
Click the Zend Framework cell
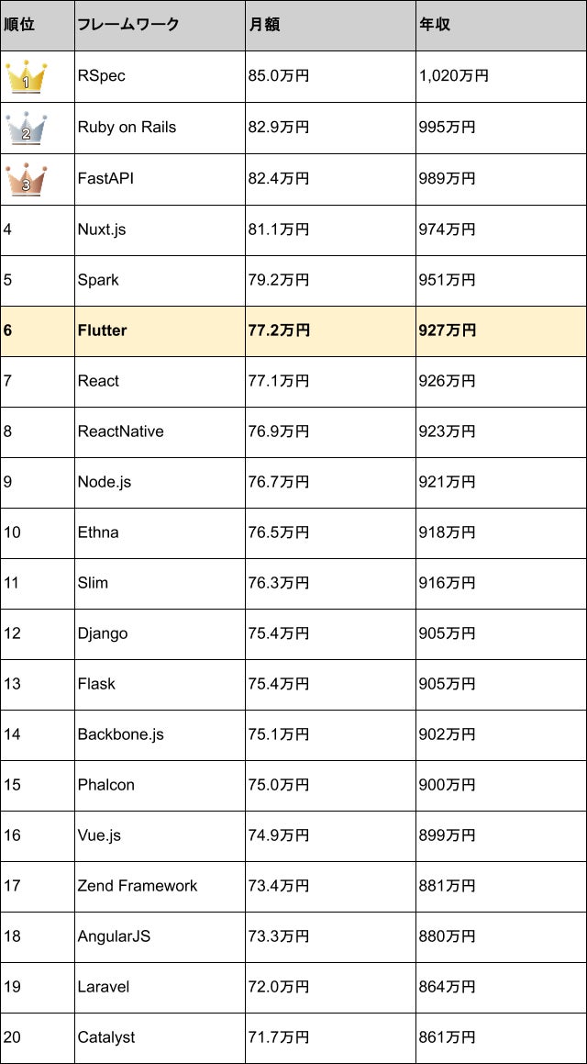point(160,886)
